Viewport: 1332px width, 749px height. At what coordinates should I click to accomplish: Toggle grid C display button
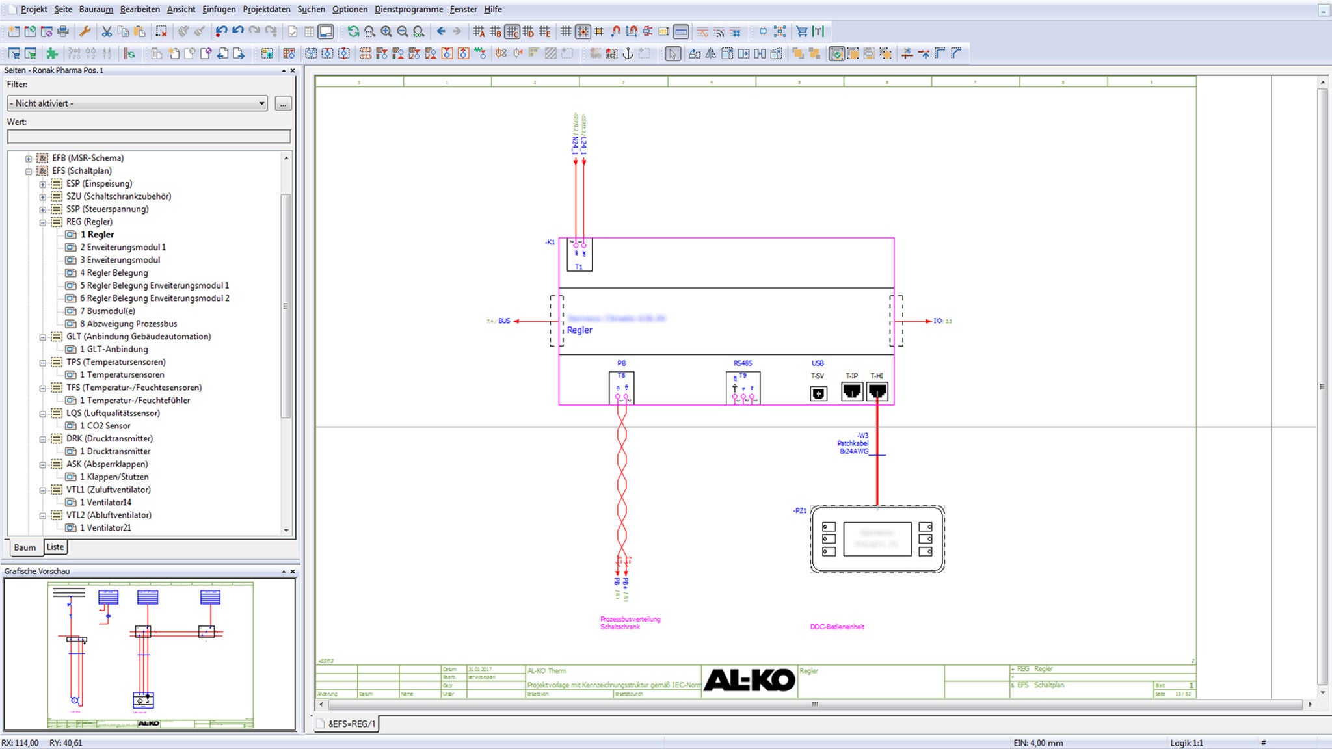tap(512, 31)
